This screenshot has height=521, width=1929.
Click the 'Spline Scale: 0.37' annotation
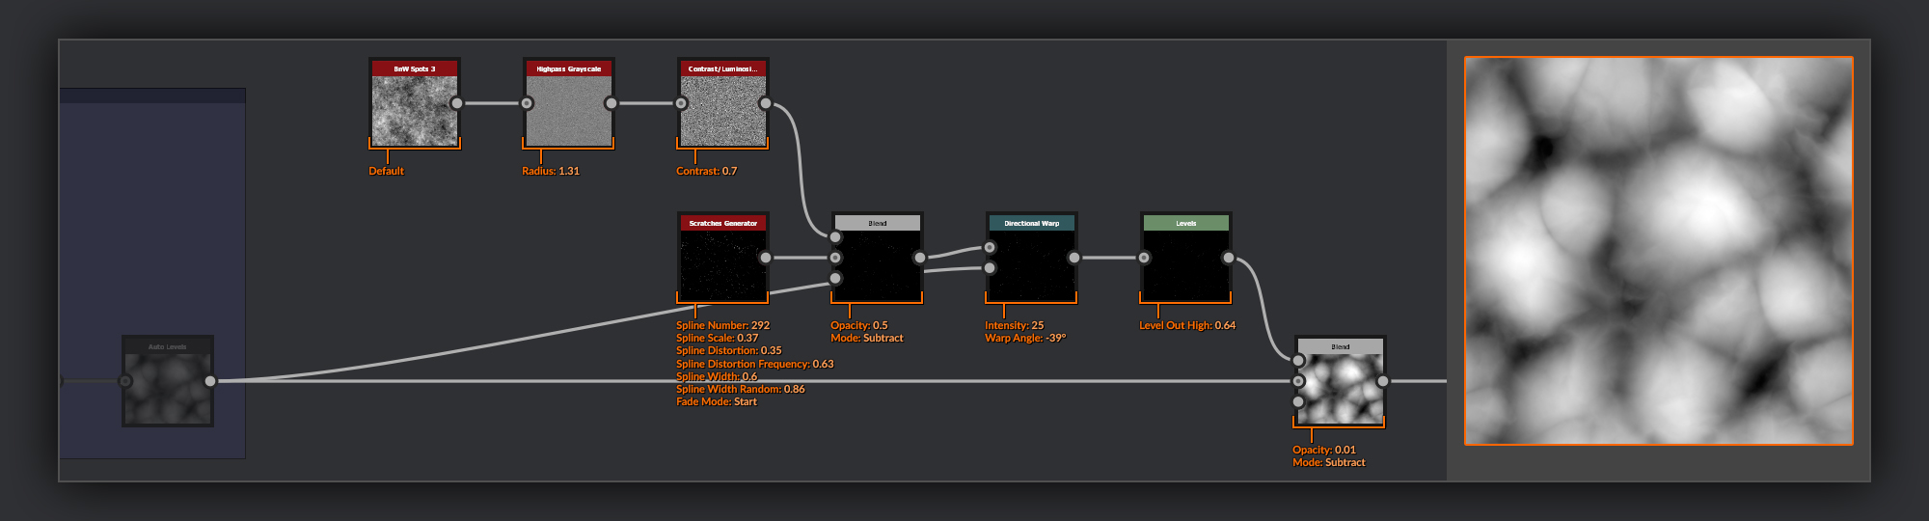tap(717, 338)
